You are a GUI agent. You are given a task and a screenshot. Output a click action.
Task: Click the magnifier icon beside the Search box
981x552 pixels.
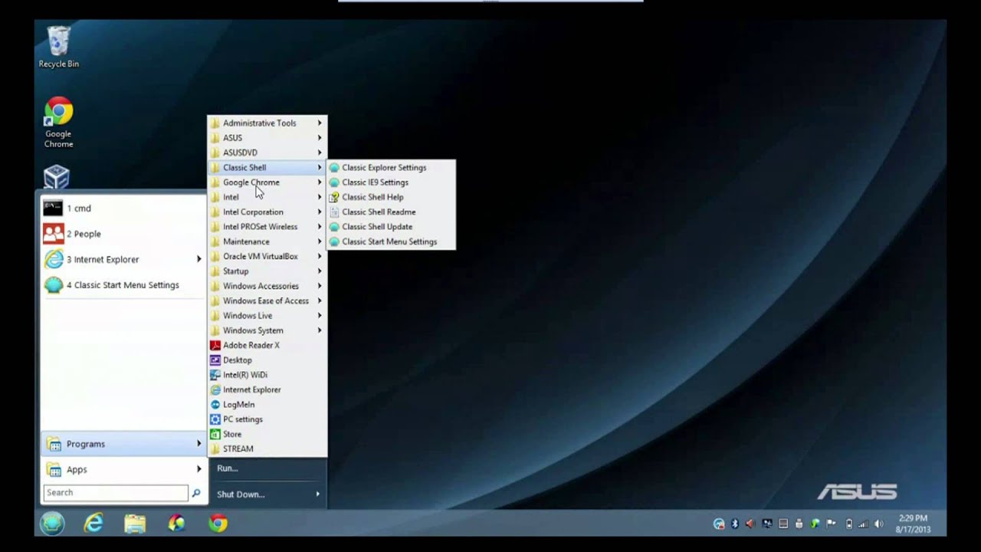[x=196, y=493]
